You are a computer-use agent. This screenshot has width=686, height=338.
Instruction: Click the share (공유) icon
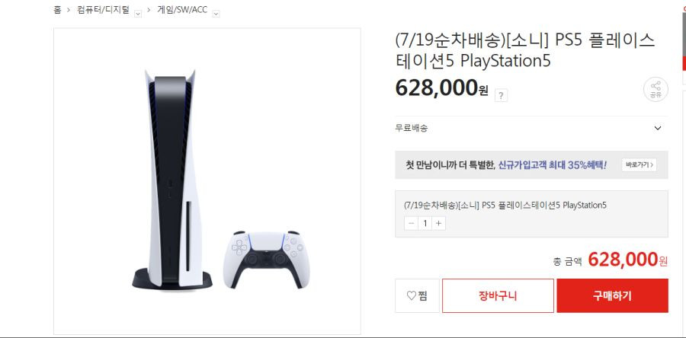pyautogui.click(x=656, y=90)
